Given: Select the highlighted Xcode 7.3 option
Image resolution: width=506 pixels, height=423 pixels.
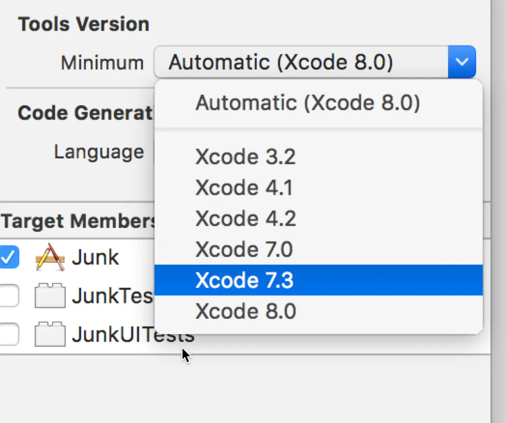Looking at the screenshot, I should (244, 280).
